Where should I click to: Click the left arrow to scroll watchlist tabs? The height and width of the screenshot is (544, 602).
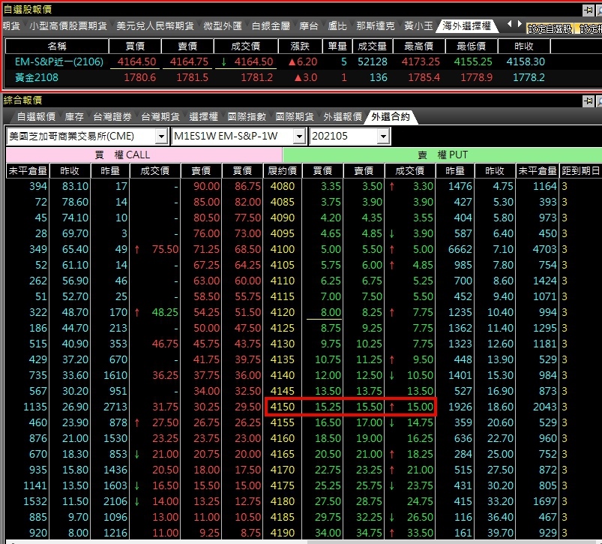(x=509, y=24)
